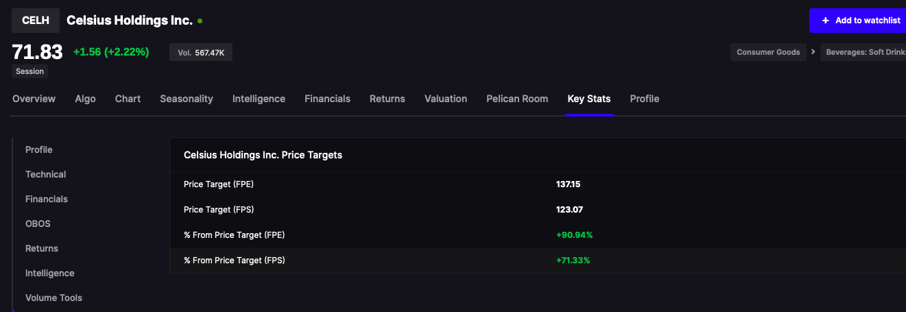Click the Price Target (FPE) row
This screenshot has height=312, width=906.
click(x=538, y=184)
